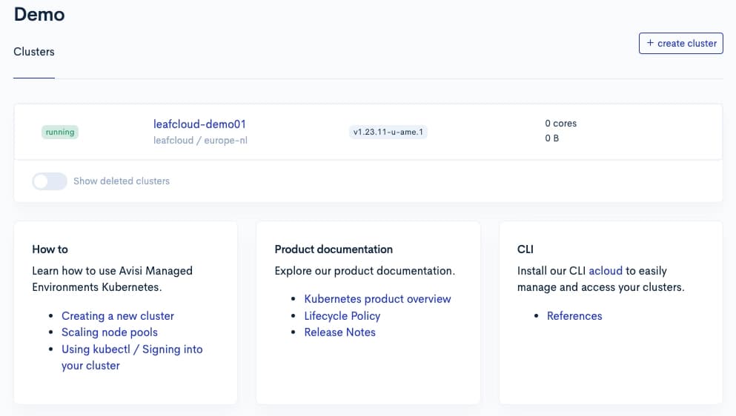Open Using kubectl / Signing into cluster link
This screenshot has height=416, width=736.
tap(132, 358)
